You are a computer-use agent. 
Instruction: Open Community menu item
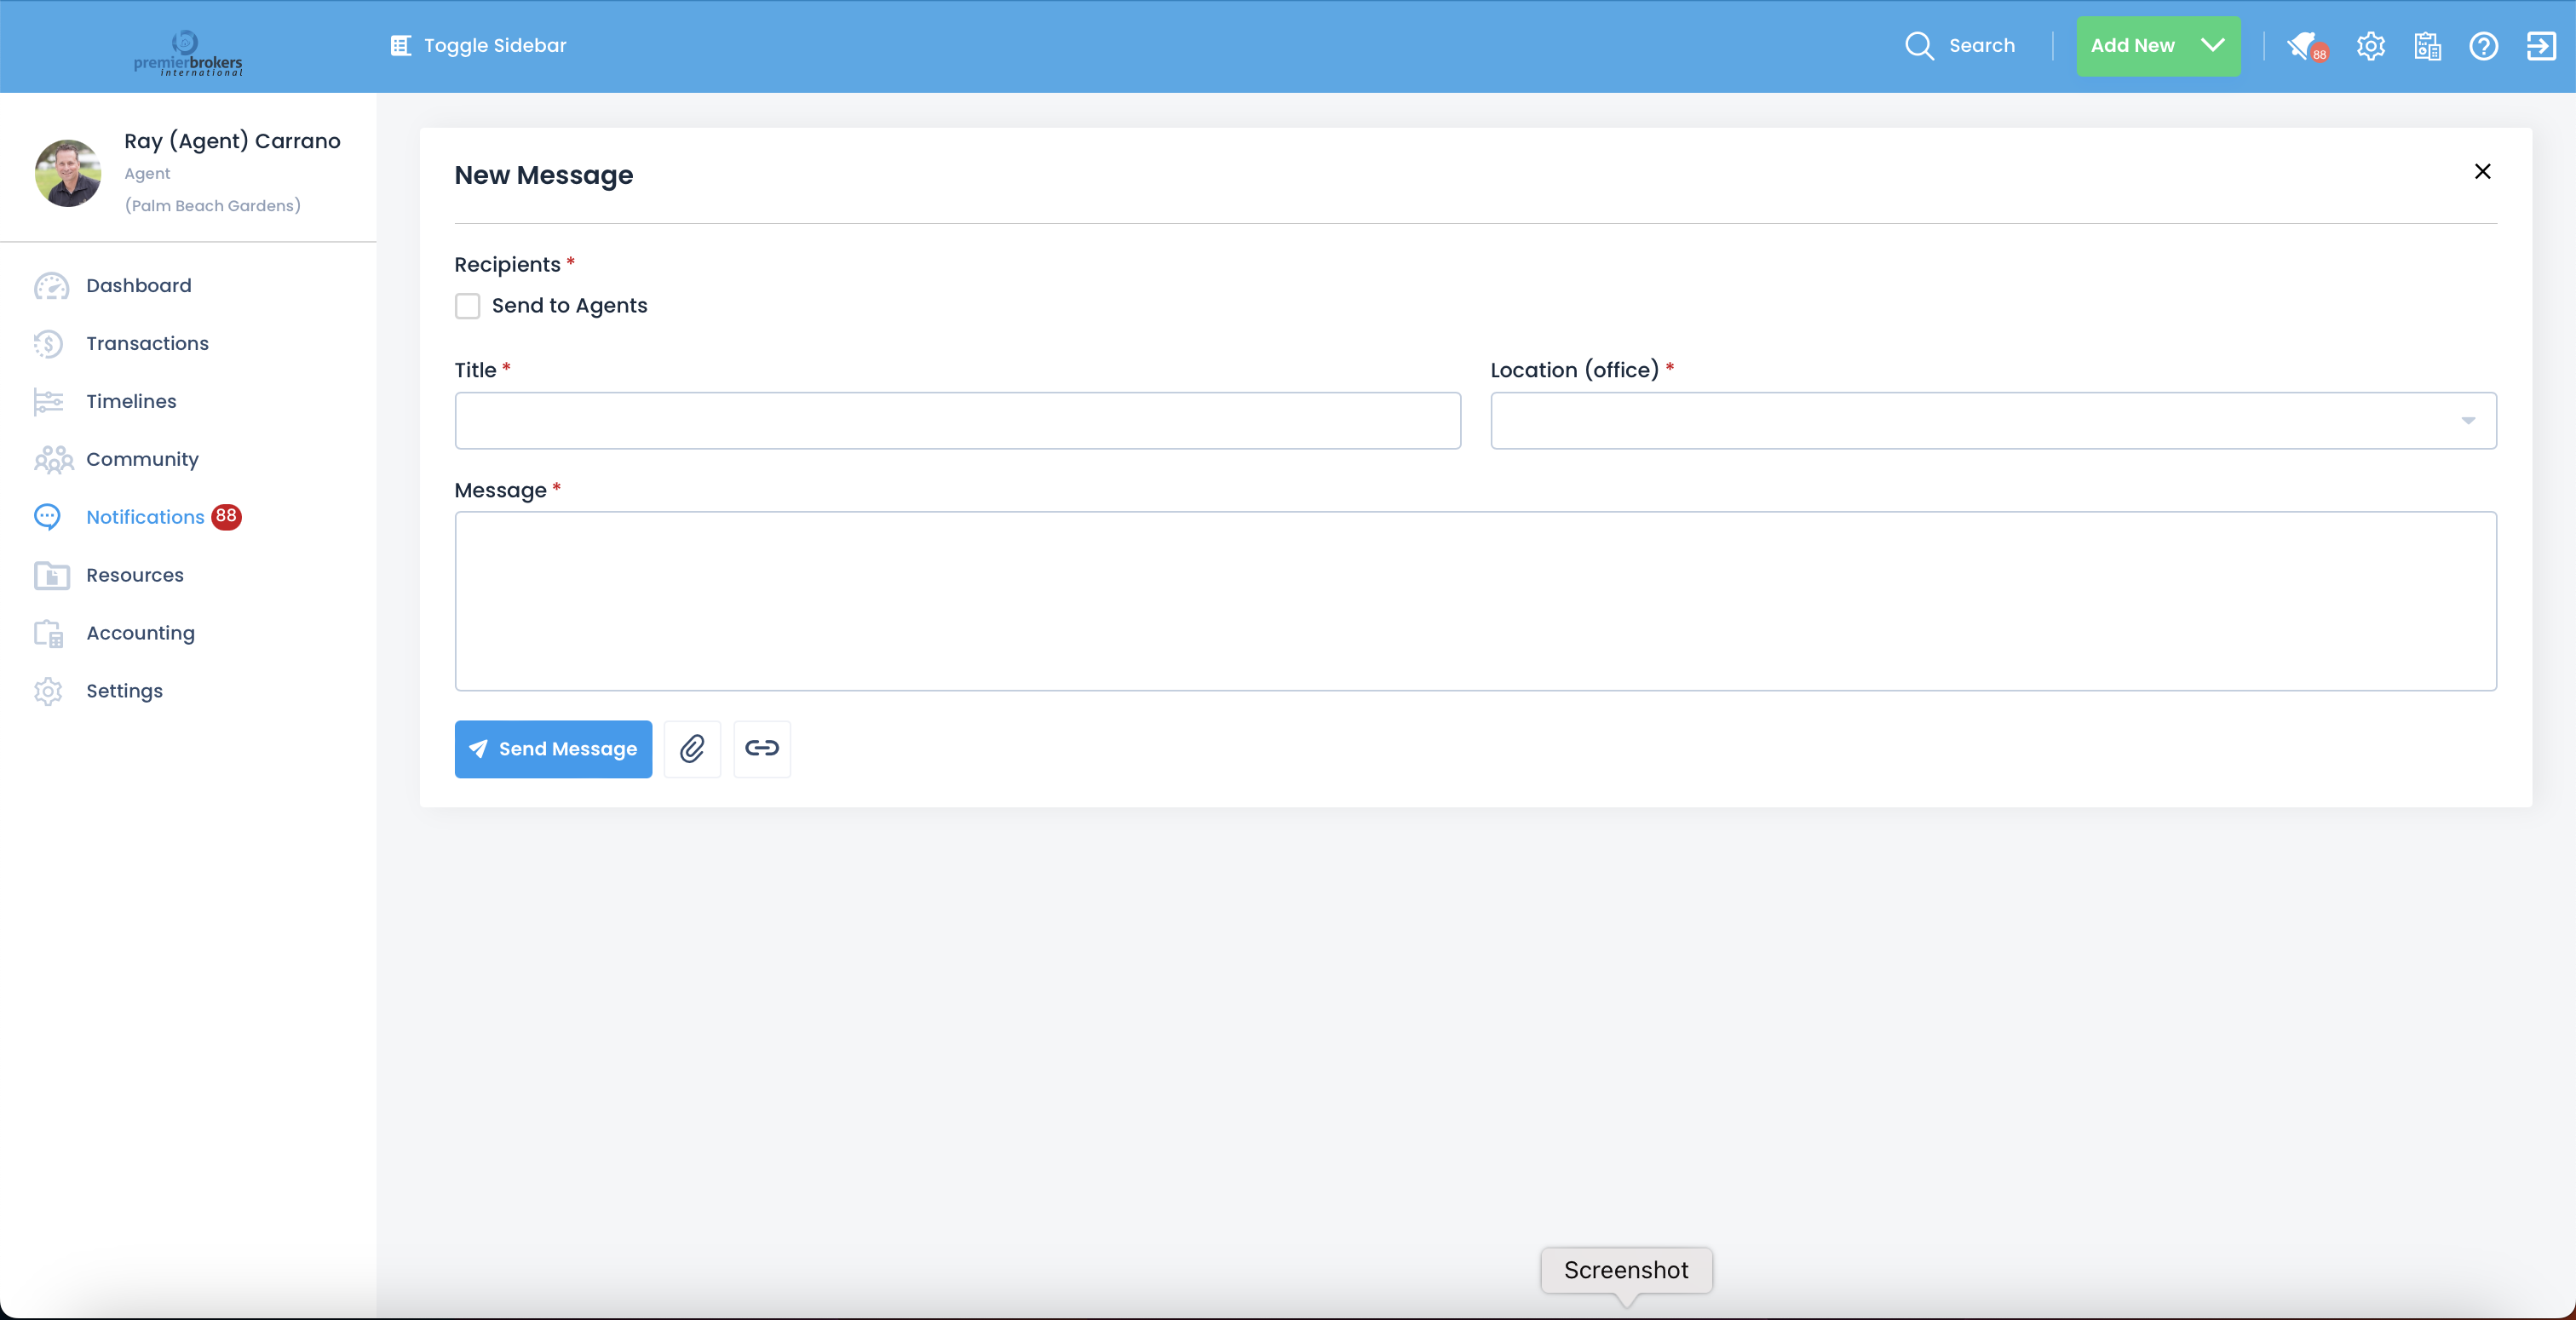pyautogui.click(x=142, y=460)
